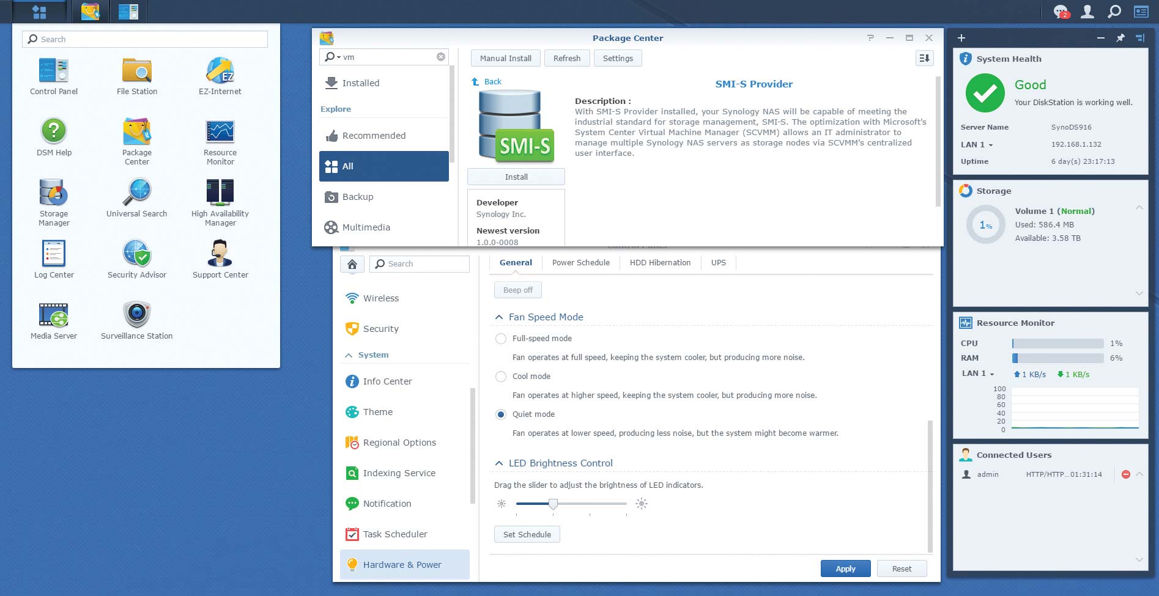1159x596 pixels.
Task: Launch Control Panel from main menu
Action: point(54,76)
